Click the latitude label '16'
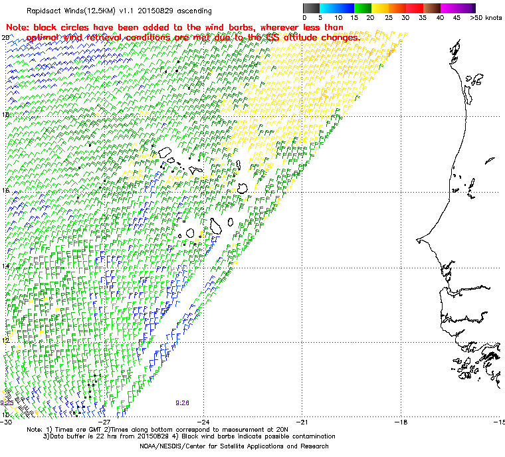This screenshot has width=505, height=457. (5, 191)
